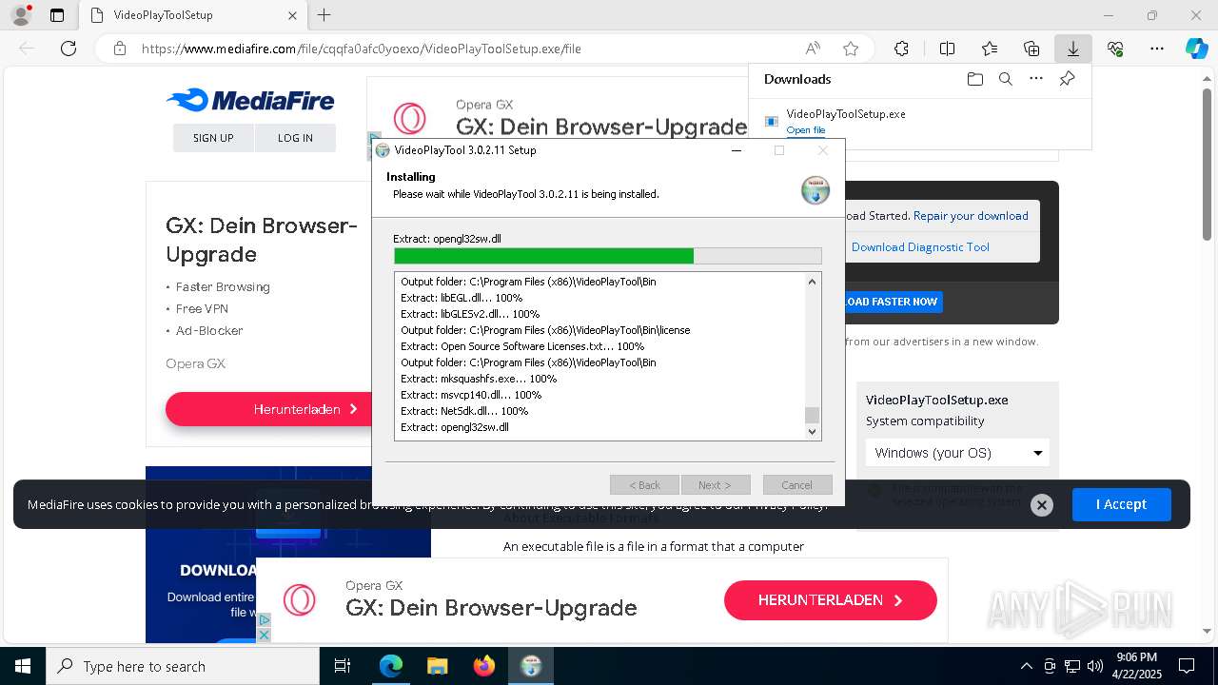
Task: Open the Windows (your OS) compatibility dropdown
Action: pyautogui.click(x=957, y=453)
